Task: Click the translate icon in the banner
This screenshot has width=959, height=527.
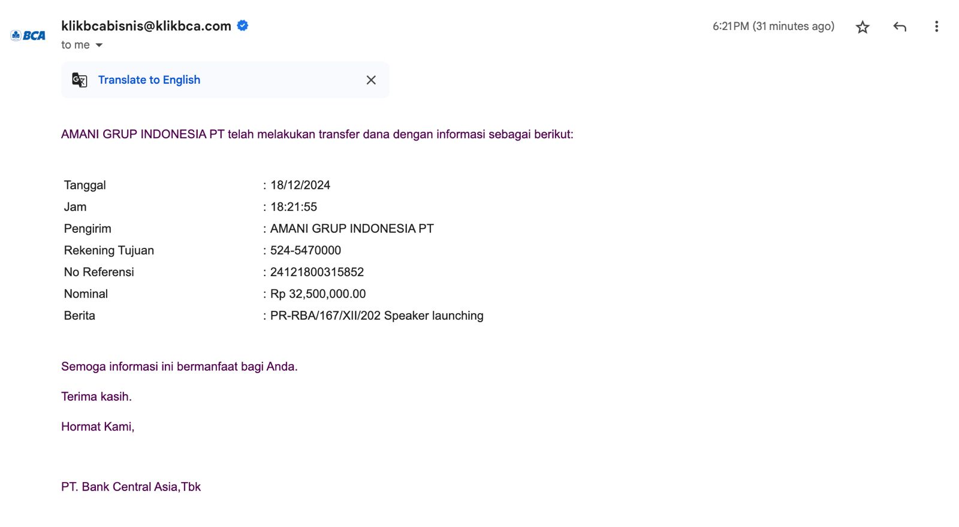Action: [x=80, y=80]
